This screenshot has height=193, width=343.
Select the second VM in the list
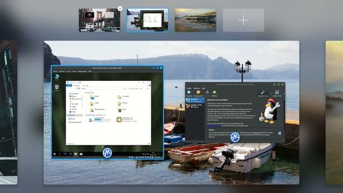[195, 106]
